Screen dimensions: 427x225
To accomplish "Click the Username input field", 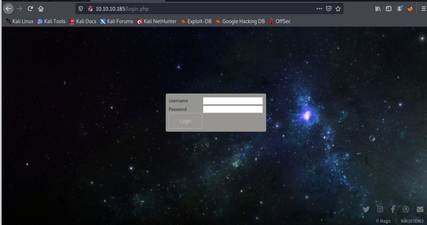I will pos(233,101).
